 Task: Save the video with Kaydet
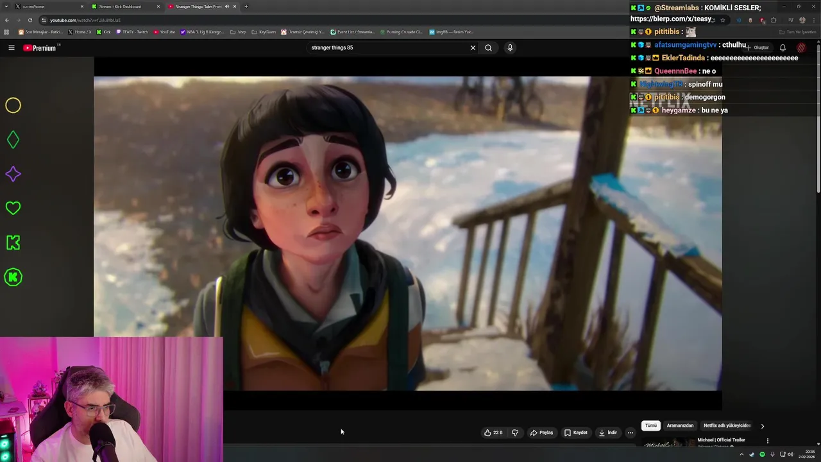point(575,432)
